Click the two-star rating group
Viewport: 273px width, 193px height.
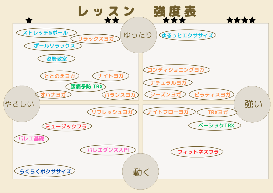pos(111,20)
